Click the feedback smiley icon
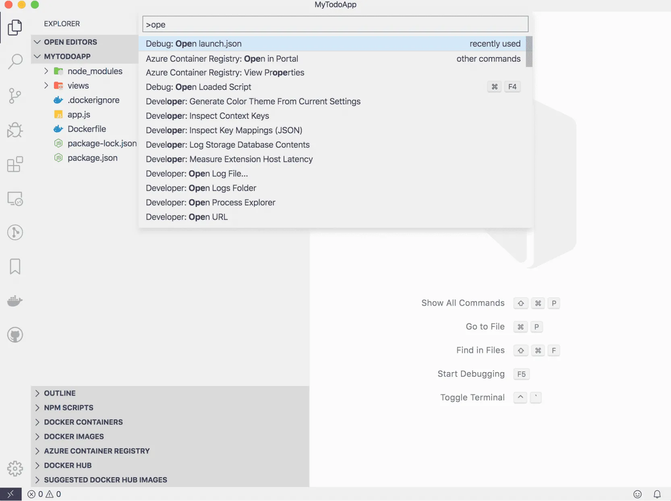This screenshot has width=671, height=501. point(637,494)
